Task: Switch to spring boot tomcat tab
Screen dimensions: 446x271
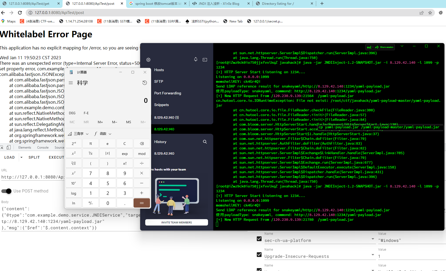Action: [158, 4]
